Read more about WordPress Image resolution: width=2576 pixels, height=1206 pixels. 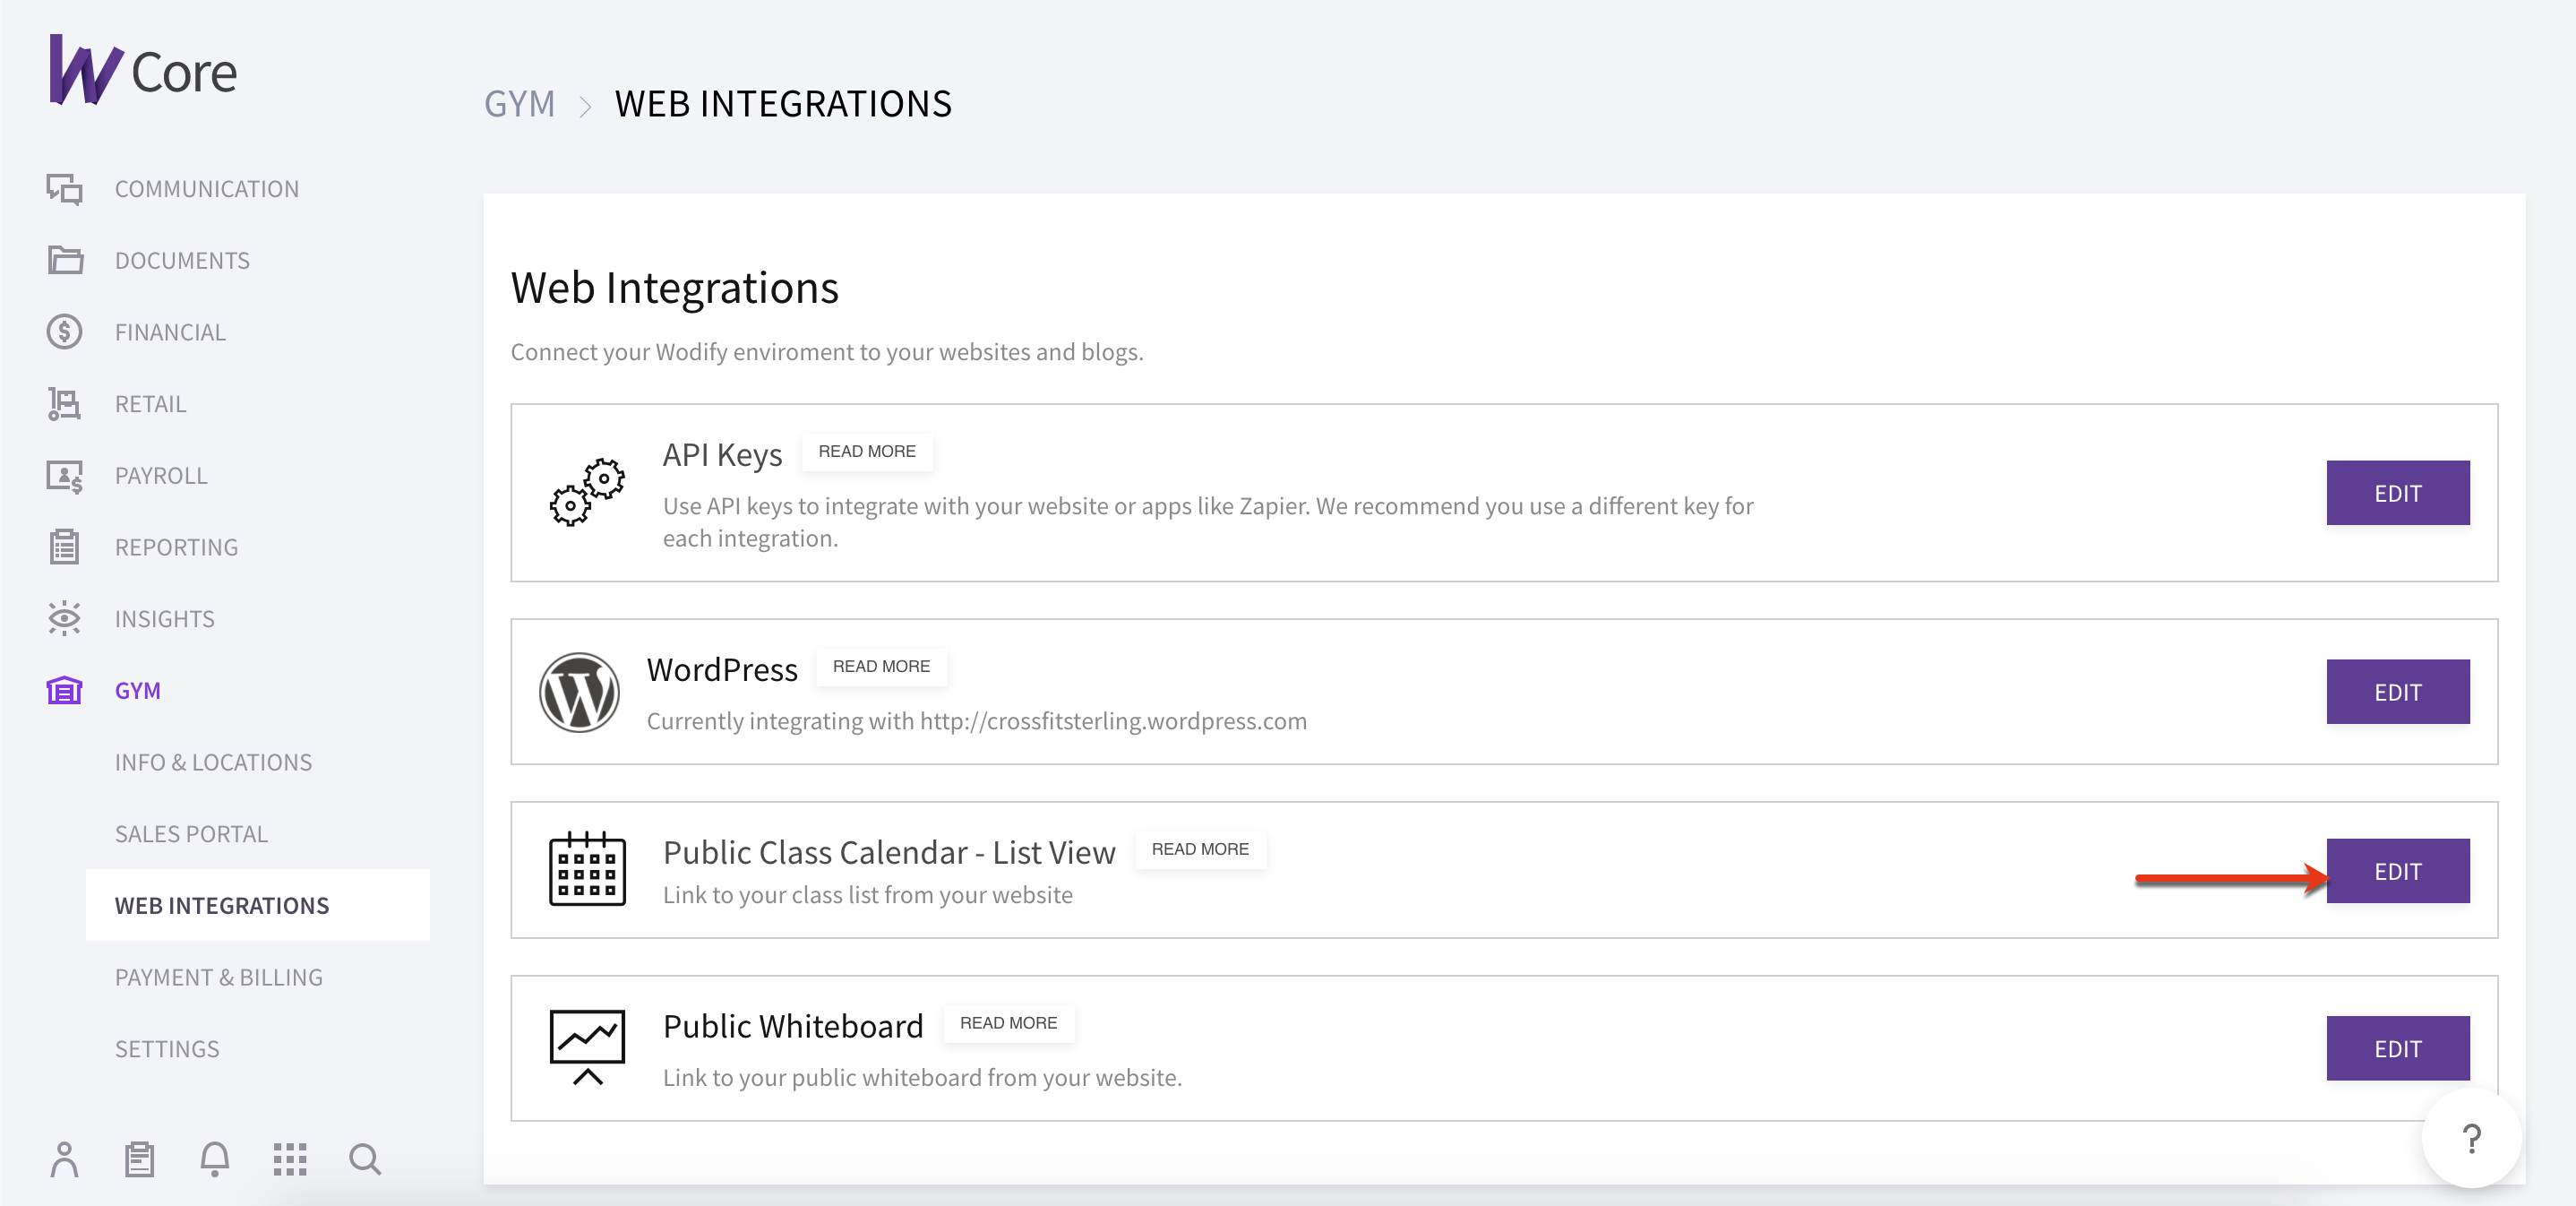pos(881,667)
